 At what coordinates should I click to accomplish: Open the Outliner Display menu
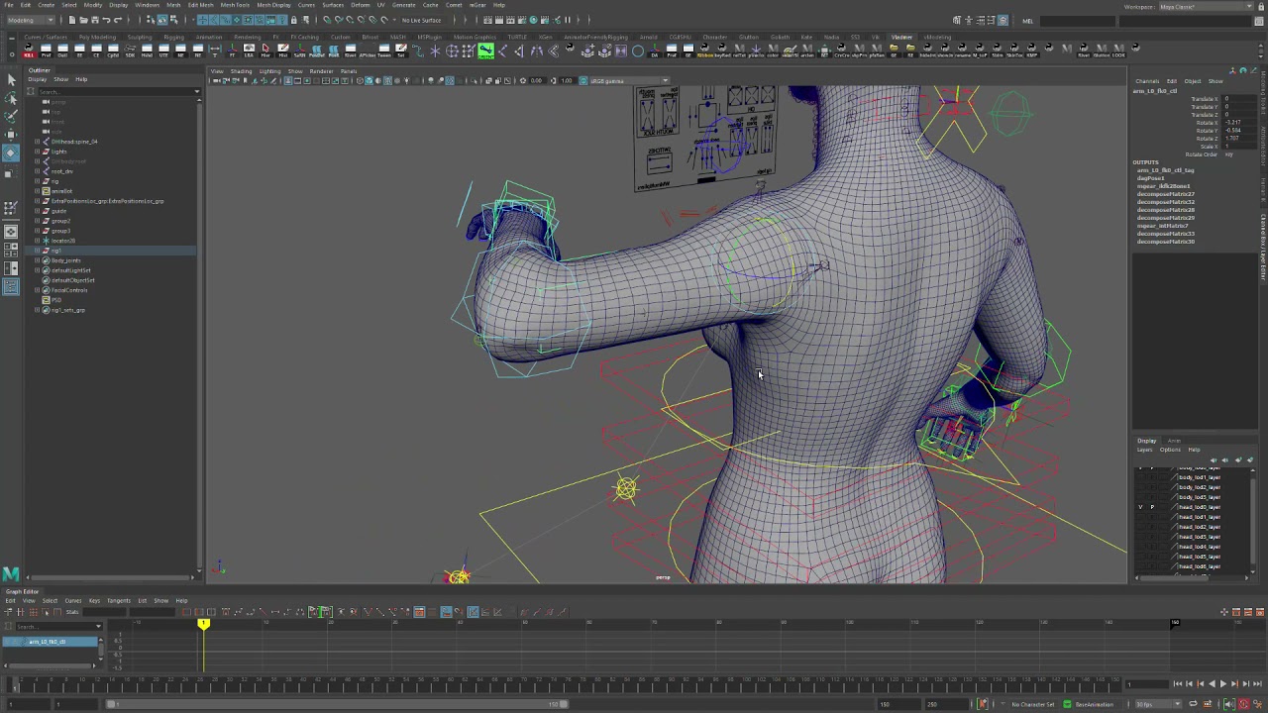38,79
